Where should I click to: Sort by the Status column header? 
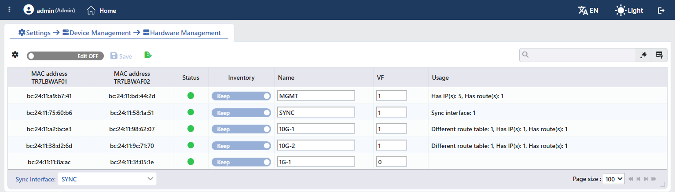(191, 78)
